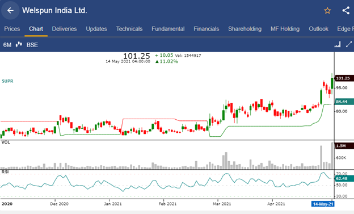354x214 pixels.
Task: Open the Technicals tab
Action: [129, 29]
